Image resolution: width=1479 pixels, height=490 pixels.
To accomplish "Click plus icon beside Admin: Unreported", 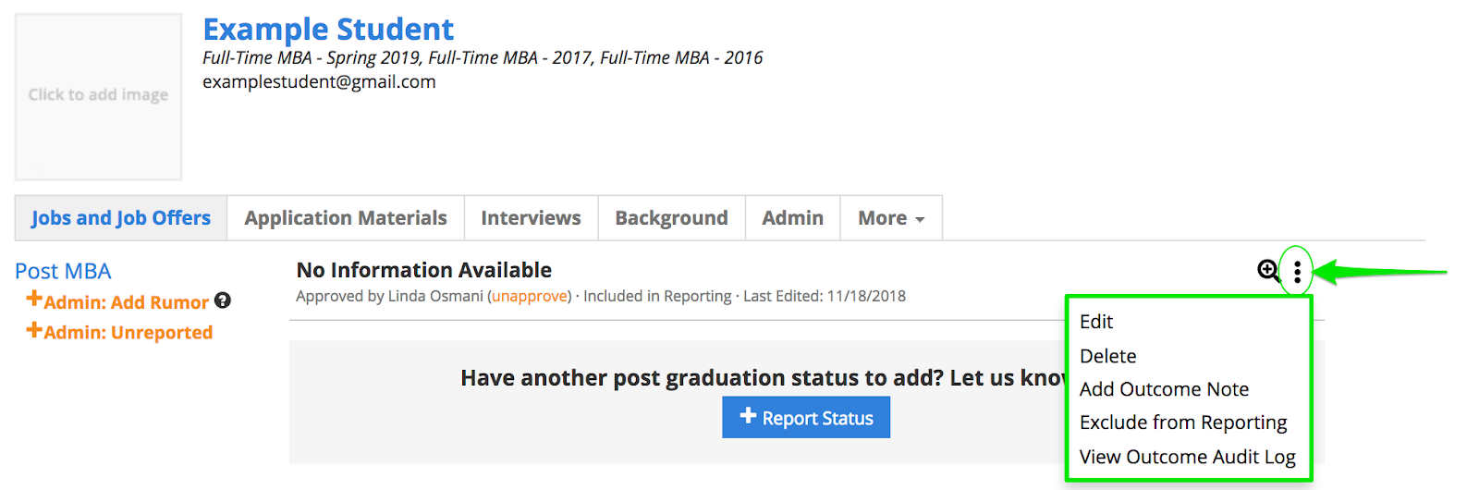I will [x=34, y=330].
